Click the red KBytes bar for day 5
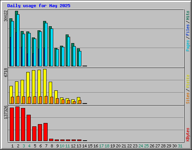The height and width of the screenshot is (150, 192). click(x=34, y=133)
